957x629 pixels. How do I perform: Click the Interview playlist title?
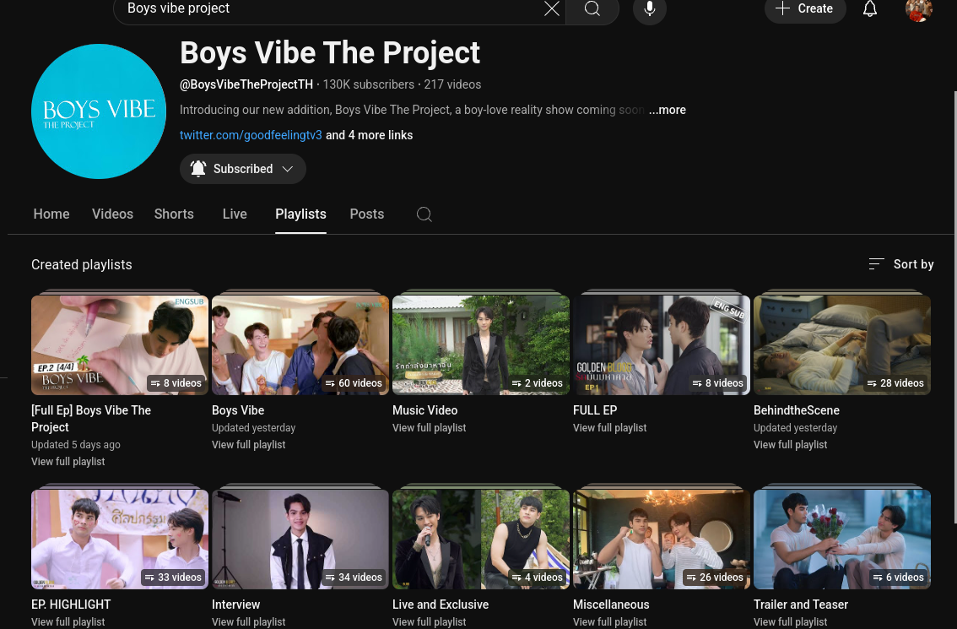point(235,605)
